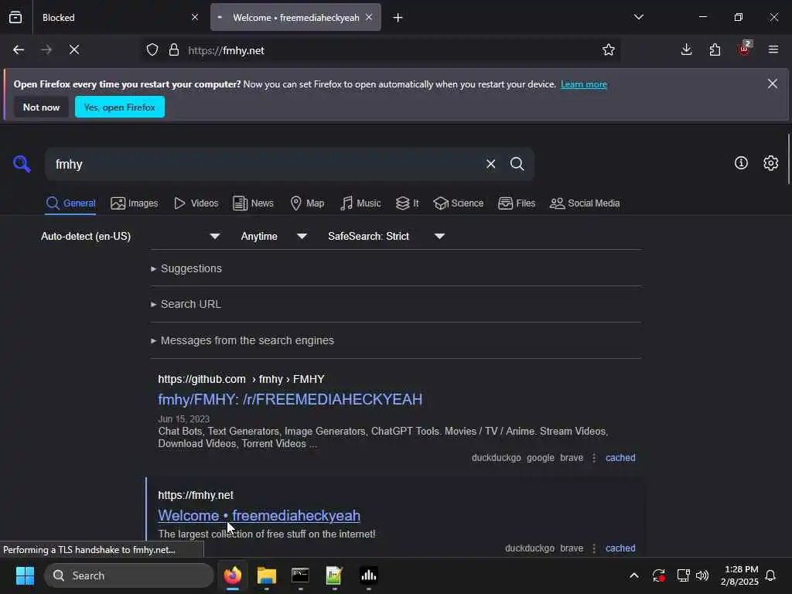Click the Windows taskbar Search box
The image size is (792, 594).
coord(129,575)
